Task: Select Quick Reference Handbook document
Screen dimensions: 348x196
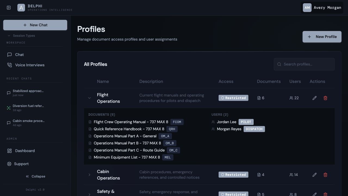Action: [x=129, y=129]
